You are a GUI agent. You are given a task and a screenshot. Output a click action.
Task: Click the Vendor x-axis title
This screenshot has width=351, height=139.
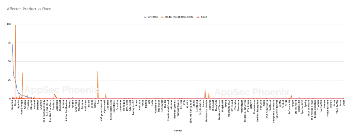point(178,130)
